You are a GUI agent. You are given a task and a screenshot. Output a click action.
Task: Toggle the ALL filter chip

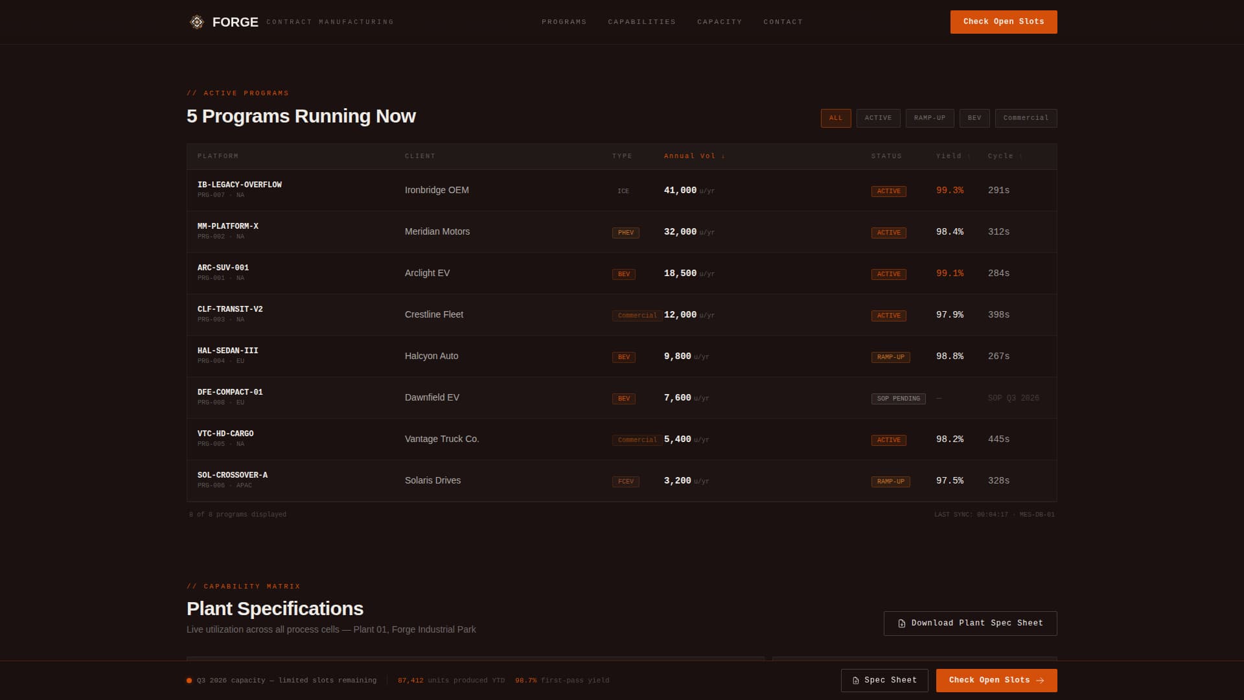[x=835, y=118]
